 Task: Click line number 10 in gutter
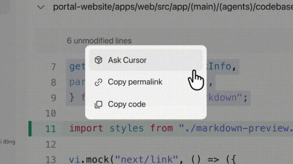click(x=51, y=113)
